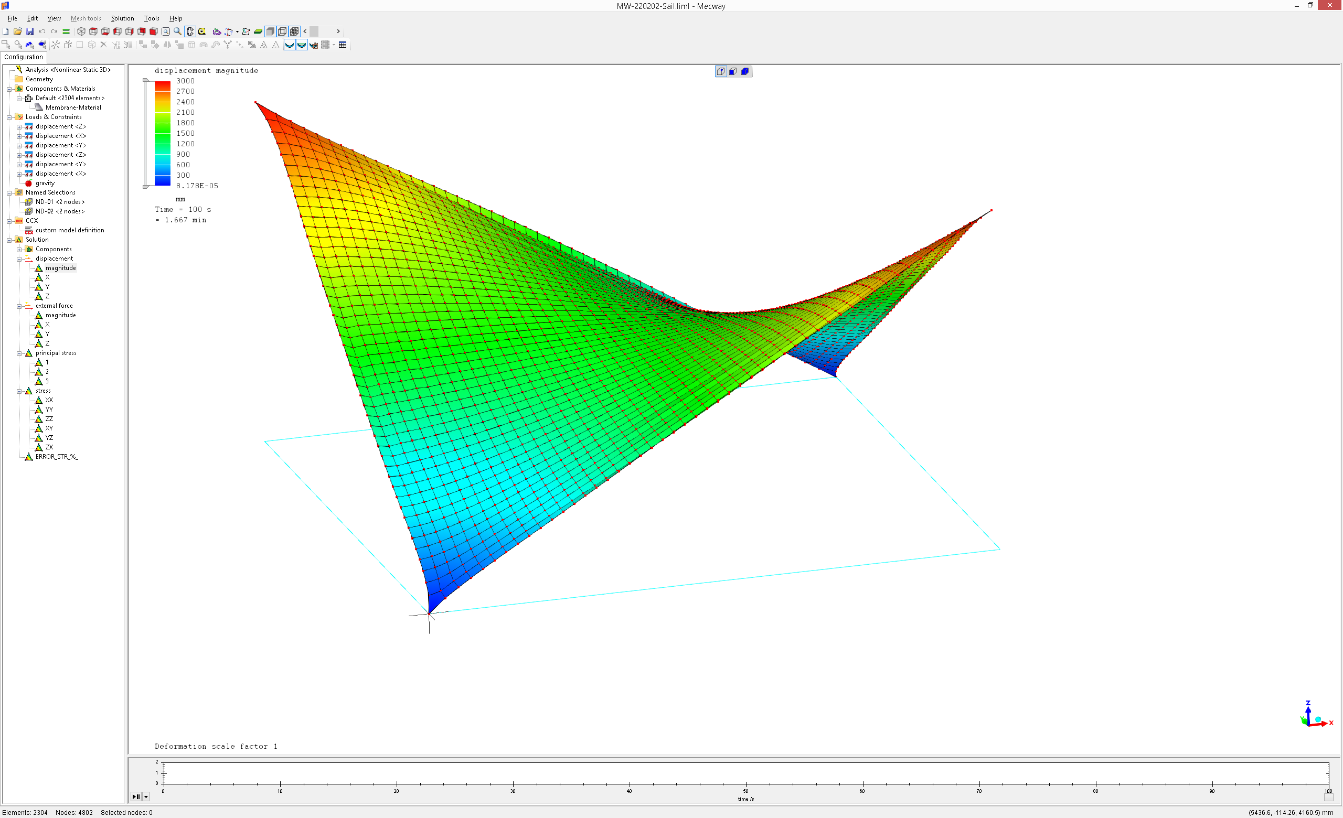Select the Configuration tab
Image resolution: width=1343 pixels, height=818 pixels.
click(x=24, y=57)
